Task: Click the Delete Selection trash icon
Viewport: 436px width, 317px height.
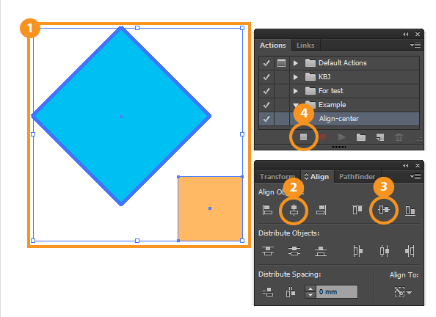Action: click(x=399, y=136)
